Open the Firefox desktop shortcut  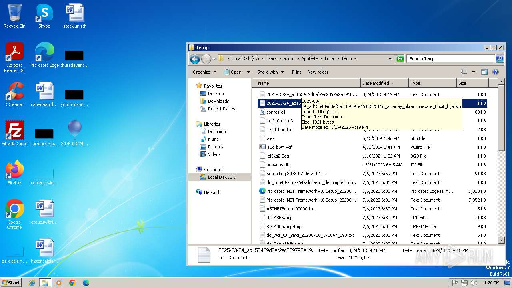point(14,173)
